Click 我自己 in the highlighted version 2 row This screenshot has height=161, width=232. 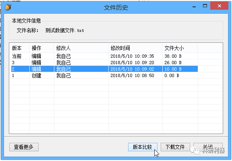(64, 69)
